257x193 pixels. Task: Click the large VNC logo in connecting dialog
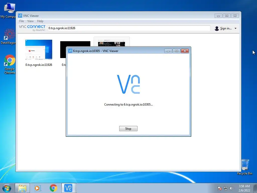point(128,84)
